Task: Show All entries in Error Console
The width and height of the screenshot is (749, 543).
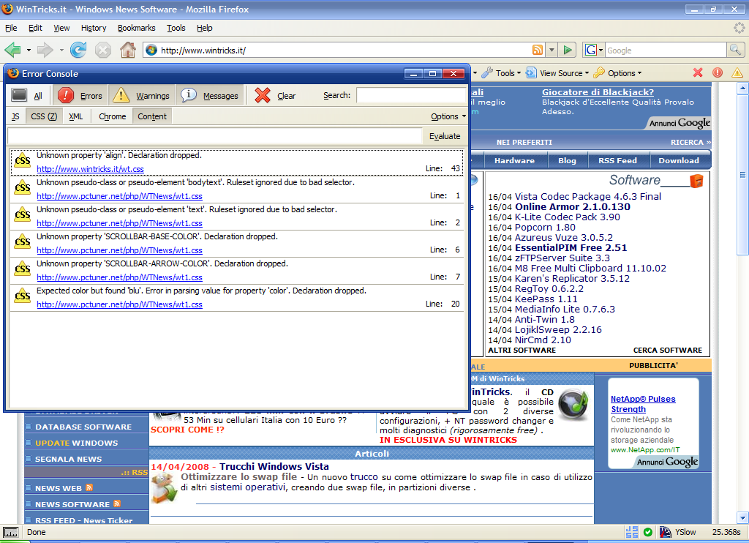Action: coord(27,96)
